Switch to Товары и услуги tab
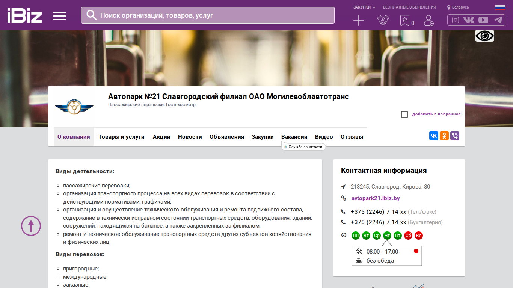The image size is (513, 288). pos(121,137)
